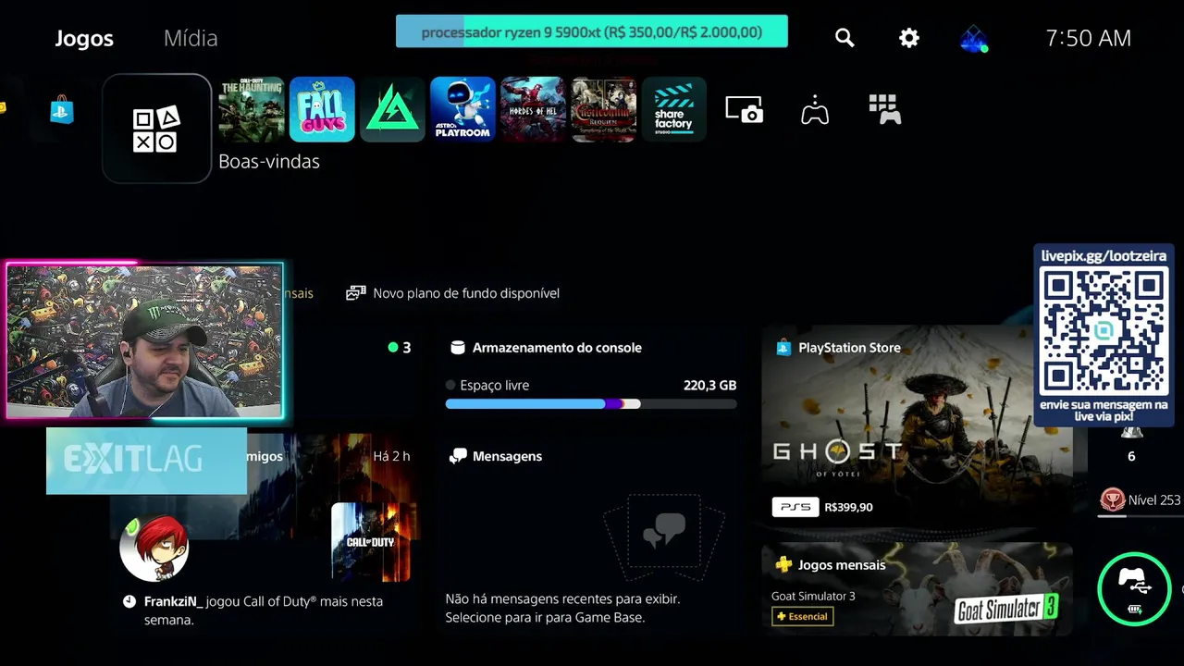
Task: Click the processador ryzen donation goal bar
Action: click(592, 31)
